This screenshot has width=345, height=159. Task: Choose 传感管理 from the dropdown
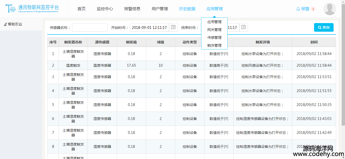214,38
